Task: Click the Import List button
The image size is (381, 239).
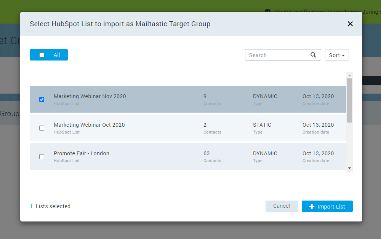Action: 327,206
